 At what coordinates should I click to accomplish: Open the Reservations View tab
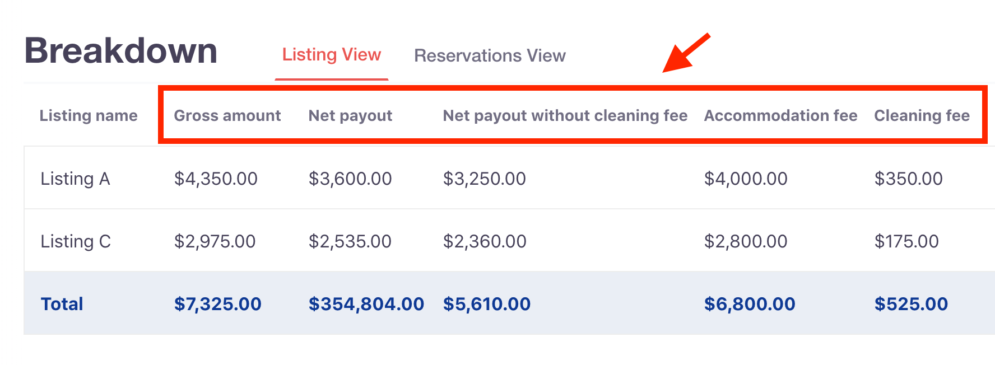[x=490, y=55]
